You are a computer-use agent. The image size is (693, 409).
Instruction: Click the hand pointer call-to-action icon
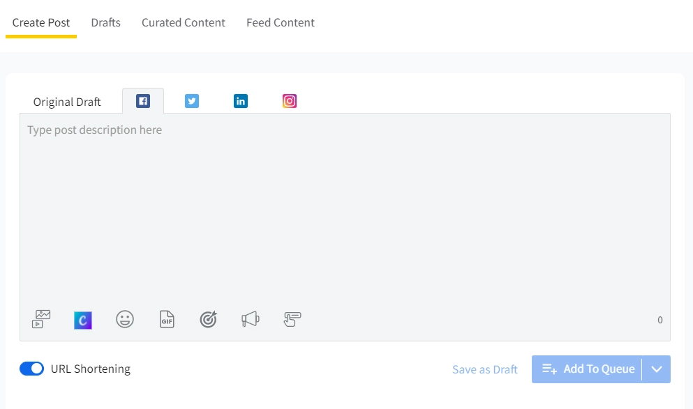[x=292, y=319]
